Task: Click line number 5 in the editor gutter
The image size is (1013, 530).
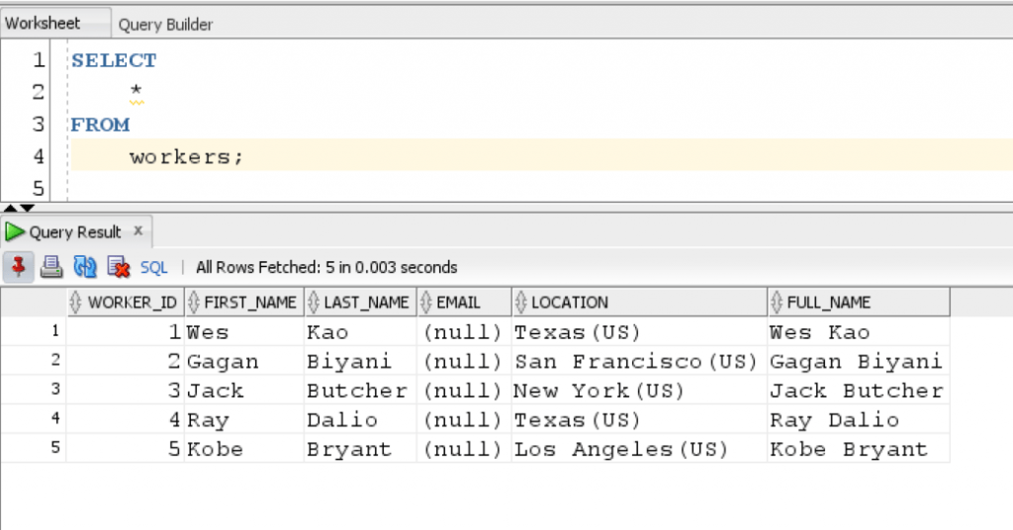Action: pyautogui.click(x=39, y=188)
